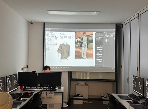The height and width of the screenshot is (109, 148).
Task: Click the lock icon on the Background layer
Action: tap(112, 44)
